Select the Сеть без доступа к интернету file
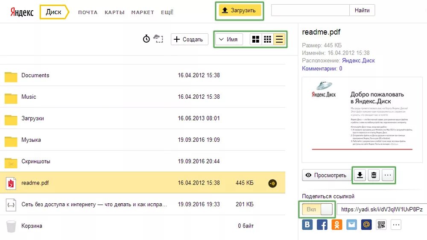427x240 pixels. tap(143, 204)
